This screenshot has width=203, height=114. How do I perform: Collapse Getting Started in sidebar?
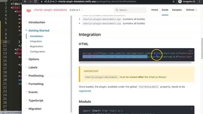click(39, 31)
